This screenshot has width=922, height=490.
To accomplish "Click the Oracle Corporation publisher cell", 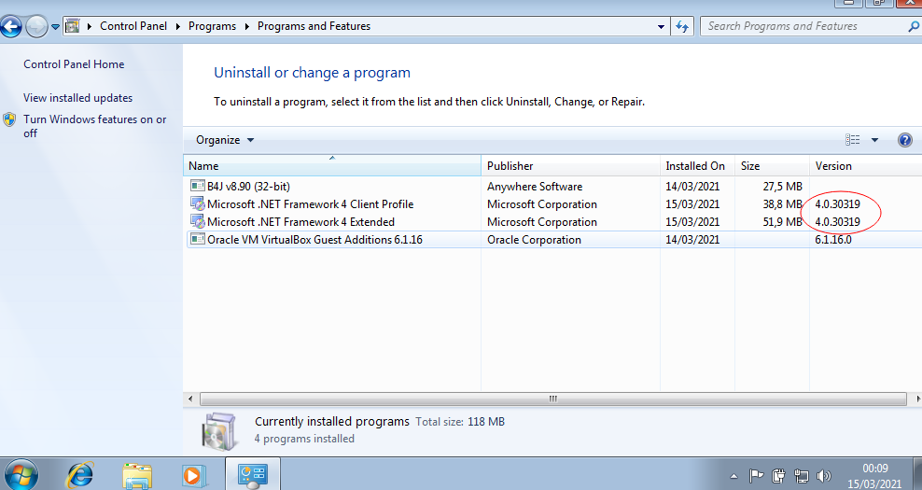I will pyautogui.click(x=534, y=240).
